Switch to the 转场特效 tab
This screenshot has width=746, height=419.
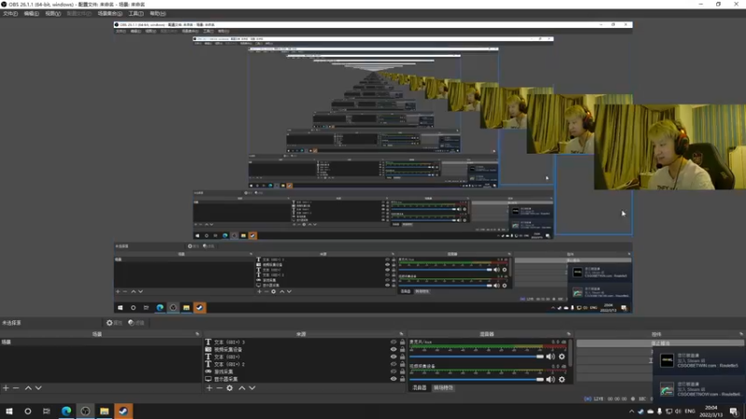pyautogui.click(x=444, y=387)
